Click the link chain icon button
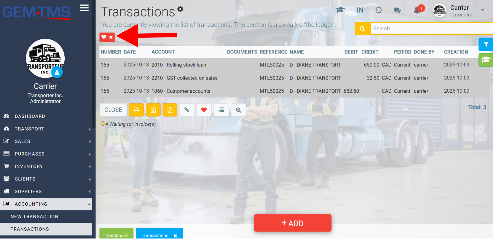This screenshot has width=493, height=239. (x=187, y=110)
